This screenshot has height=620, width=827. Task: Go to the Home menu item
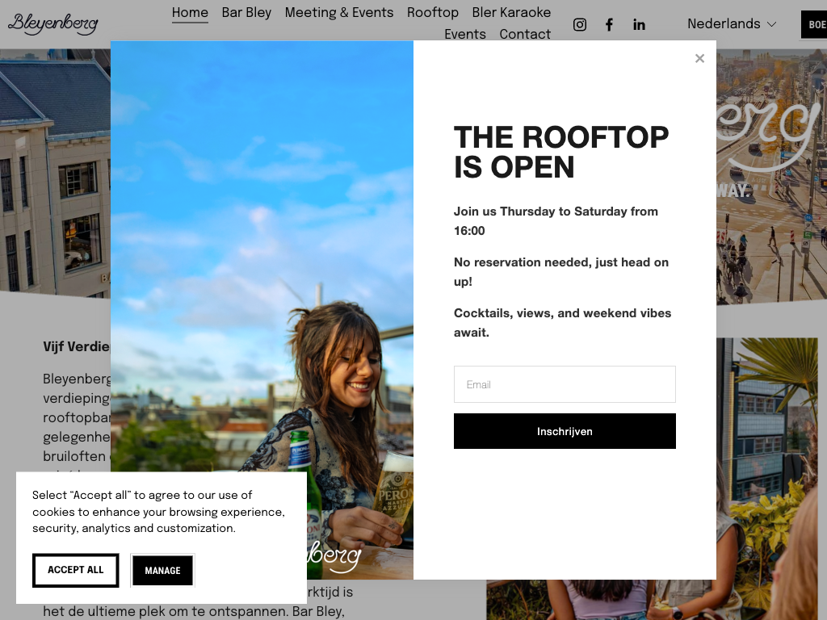coord(190,12)
